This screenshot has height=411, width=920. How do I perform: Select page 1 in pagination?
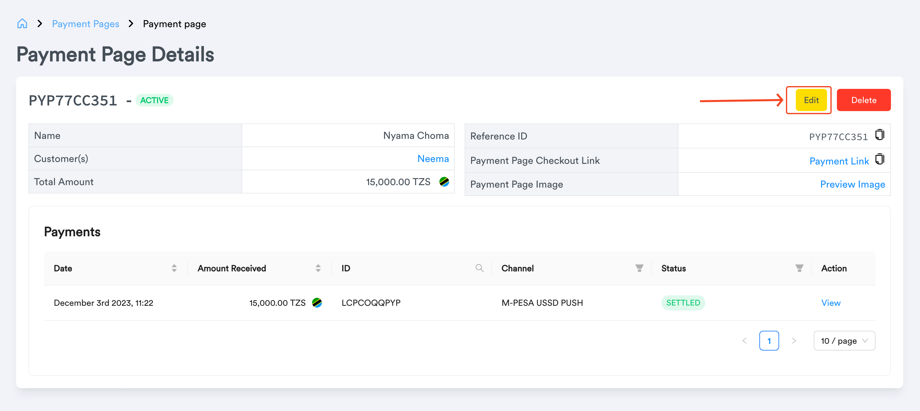tap(769, 341)
